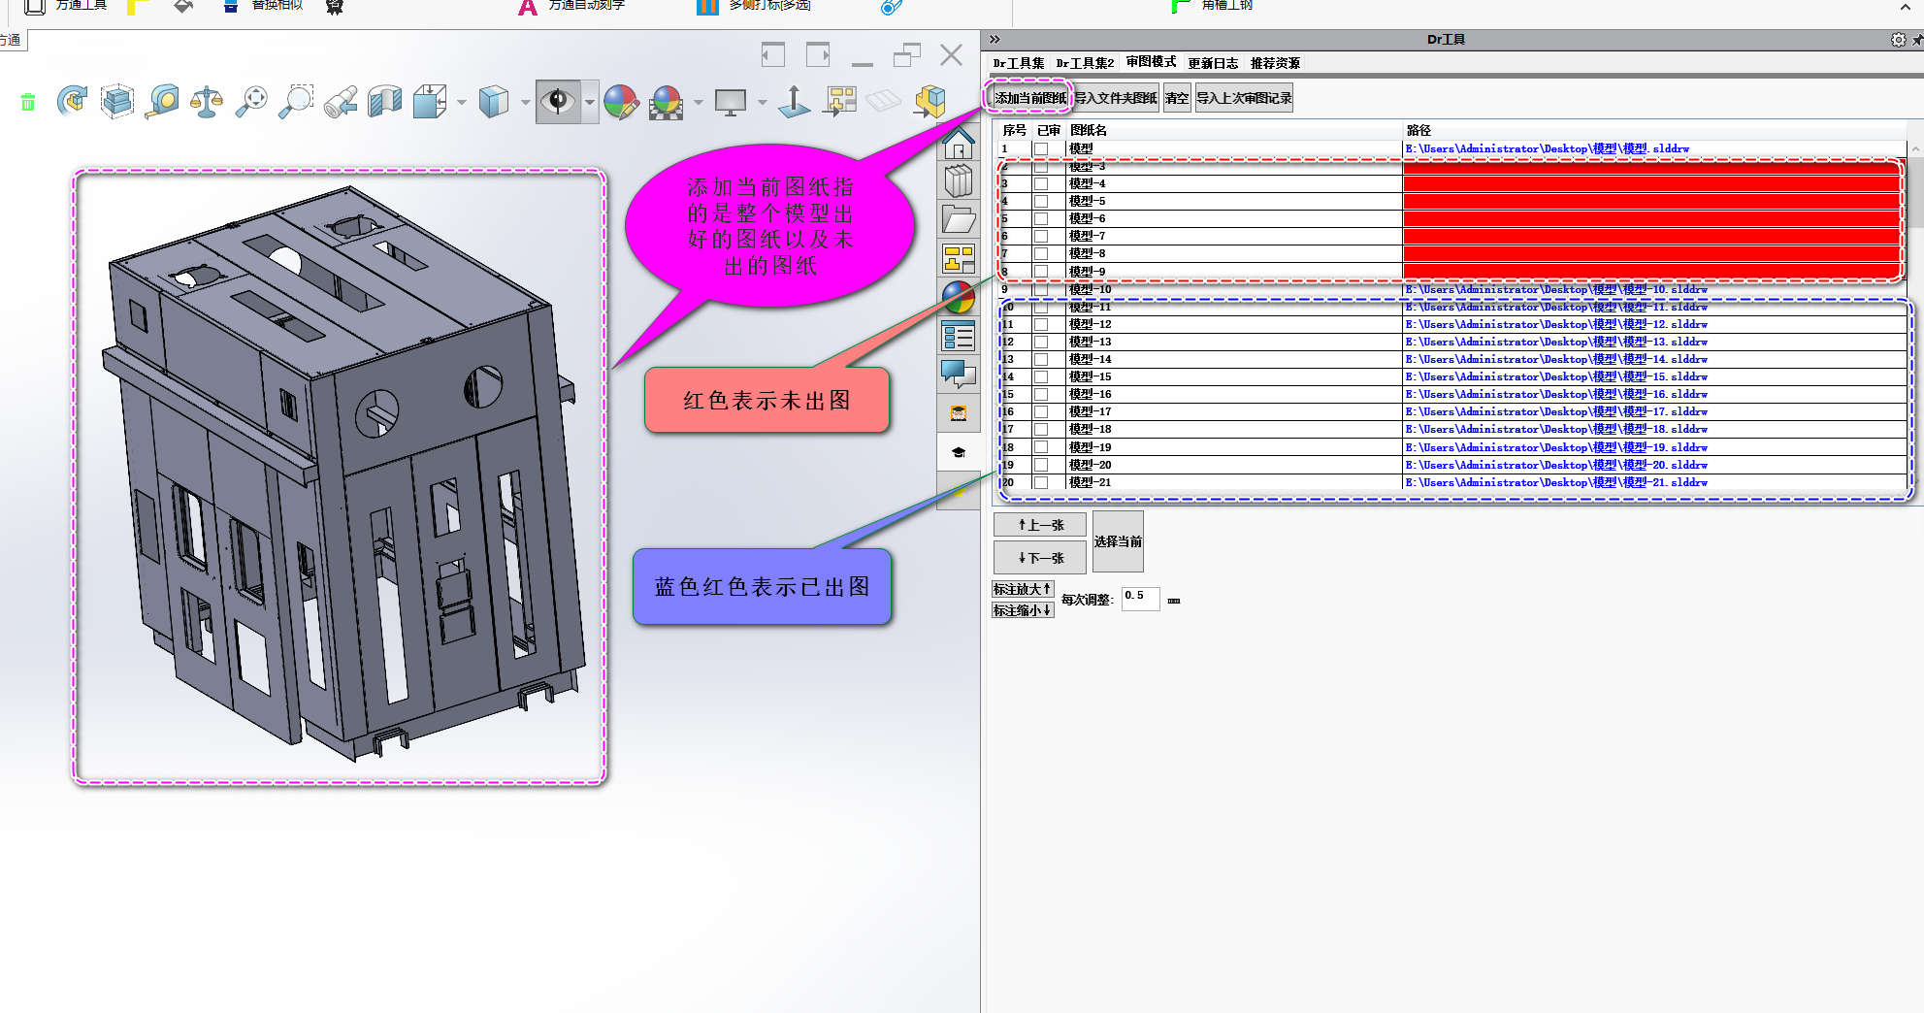1924x1013 pixels.
Task: Select the Section View tool
Action: pos(384,100)
